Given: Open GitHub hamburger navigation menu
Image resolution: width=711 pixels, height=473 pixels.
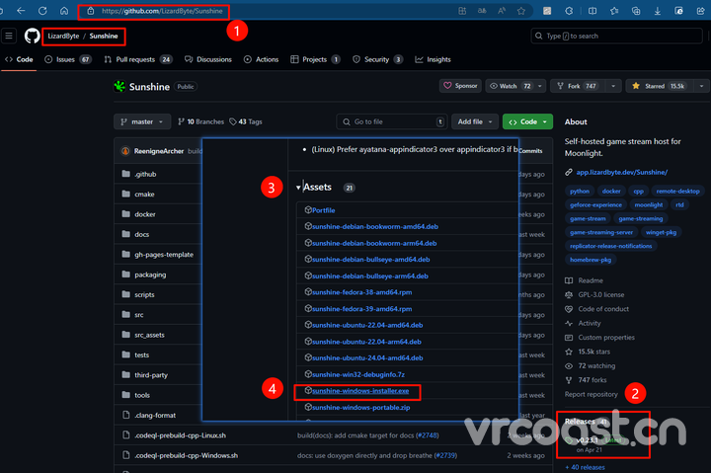Looking at the screenshot, I should coord(9,36).
